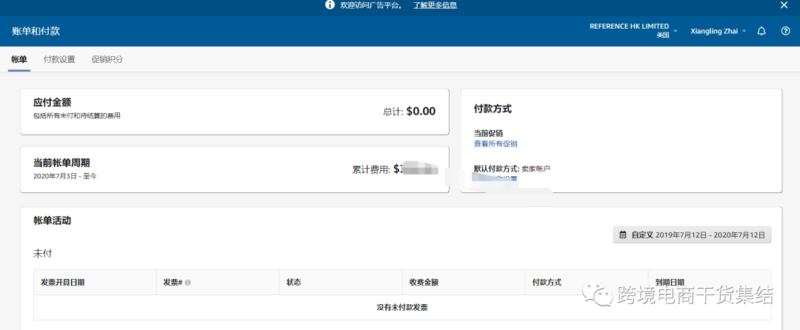Click the info icon in the top banner

click(x=330, y=5)
